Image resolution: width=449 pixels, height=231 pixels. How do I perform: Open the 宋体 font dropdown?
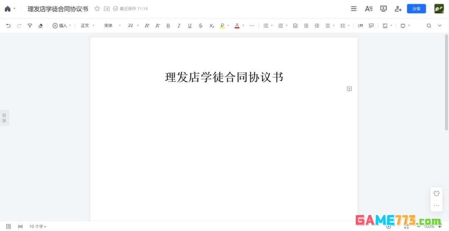(112, 26)
